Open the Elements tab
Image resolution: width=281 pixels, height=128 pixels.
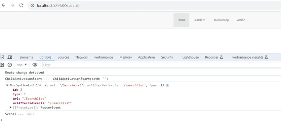26,57
